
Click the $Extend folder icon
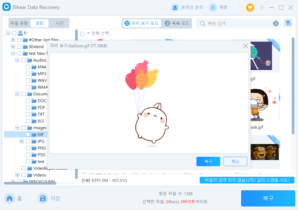[25, 47]
